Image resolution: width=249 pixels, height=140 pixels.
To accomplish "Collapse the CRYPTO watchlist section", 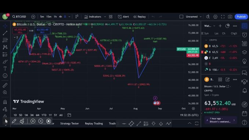I will tap(206, 40).
